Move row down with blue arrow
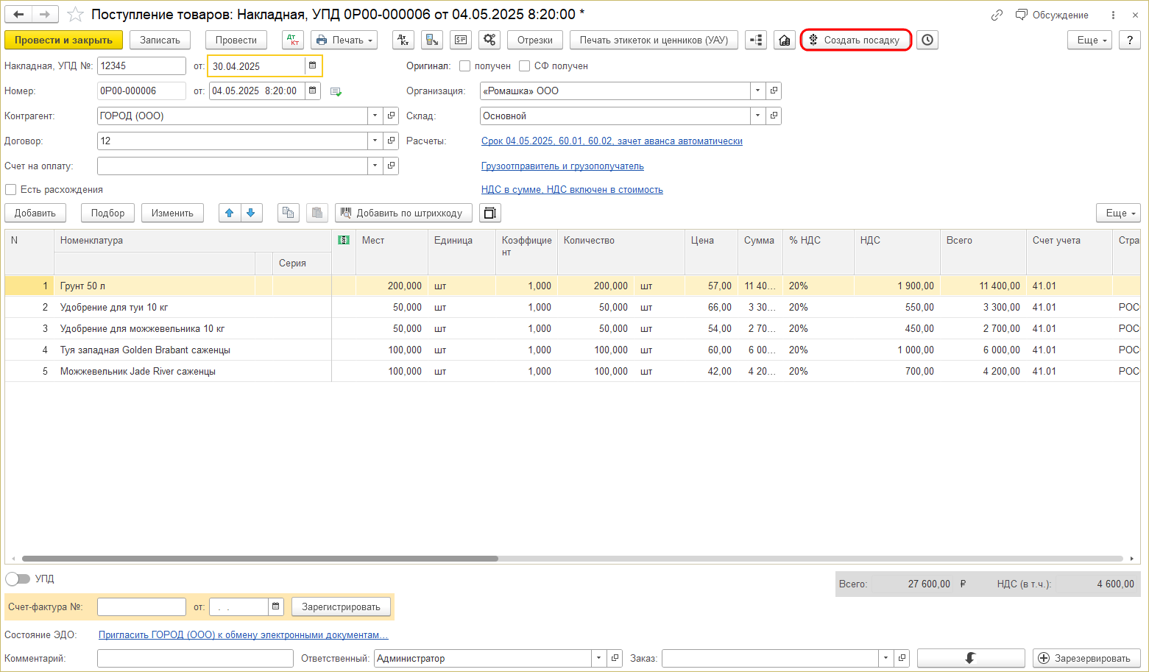Image resolution: width=1149 pixels, height=672 pixels. (251, 213)
